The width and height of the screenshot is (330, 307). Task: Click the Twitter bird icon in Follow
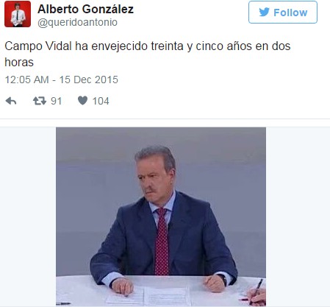[x=264, y=12]
